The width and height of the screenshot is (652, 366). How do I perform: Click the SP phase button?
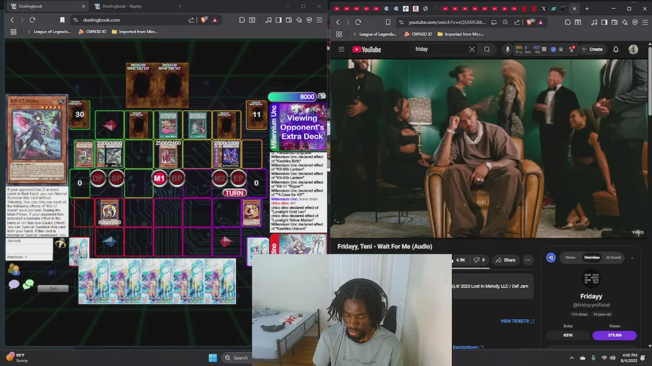[x=116, y=178]
